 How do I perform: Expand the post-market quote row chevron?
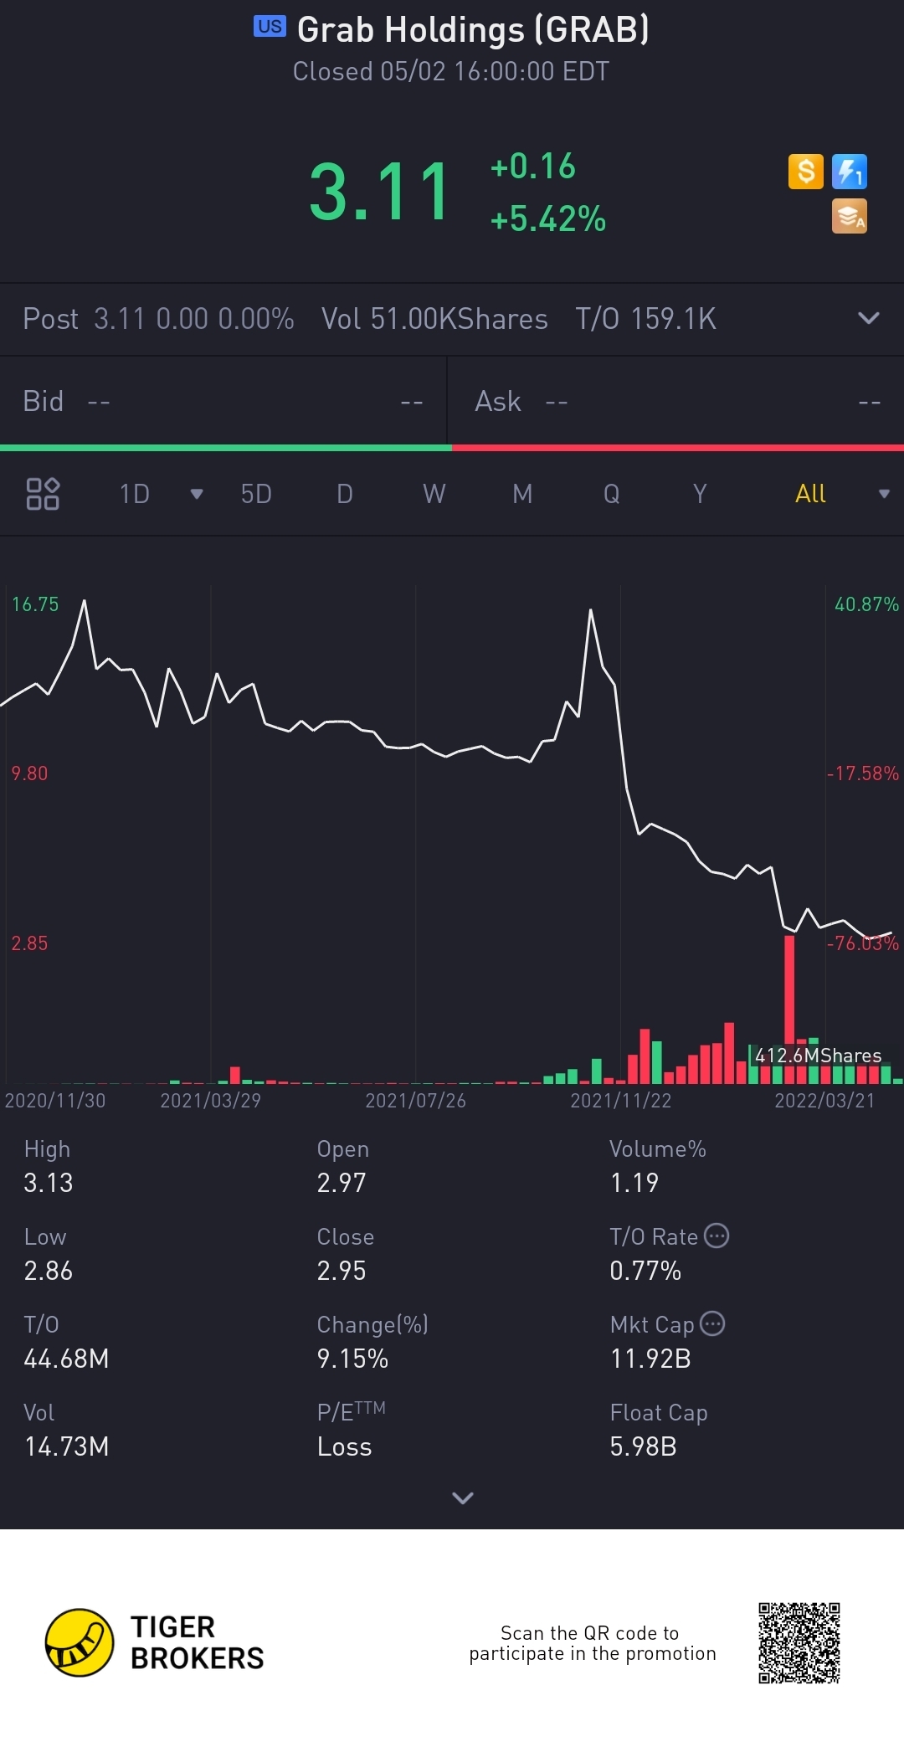(869, 318)
